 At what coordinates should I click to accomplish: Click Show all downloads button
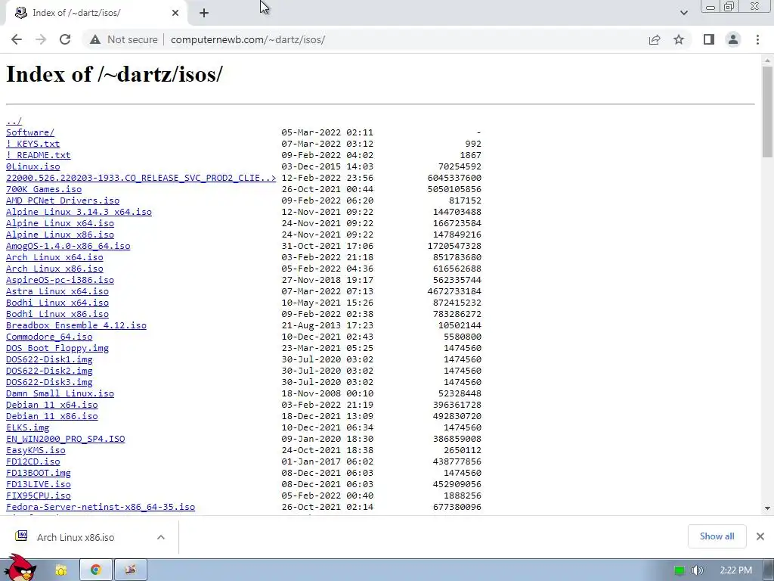coord(717,536)
